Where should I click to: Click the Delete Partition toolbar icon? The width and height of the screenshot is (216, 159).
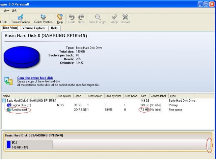pos(43,17)
